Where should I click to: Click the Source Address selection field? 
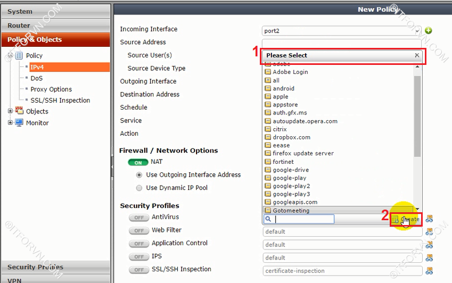pos(342,44)
